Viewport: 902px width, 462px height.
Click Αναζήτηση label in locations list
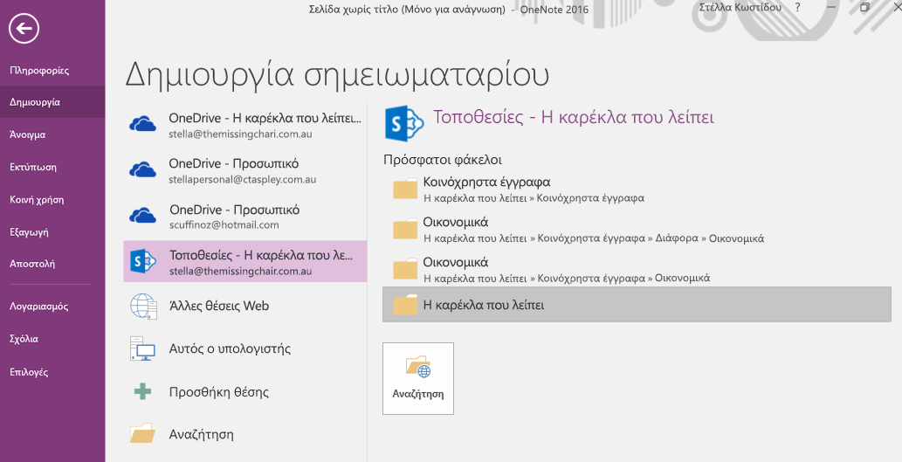click(x=202, y=434)
